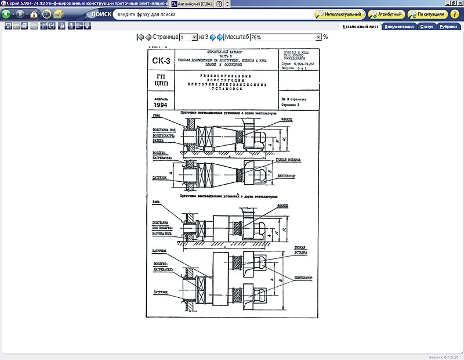This screenshot has height=360, width=464.
Task: Open the page number dropdown
Action: pyautogui.click(x=194, y=37)
